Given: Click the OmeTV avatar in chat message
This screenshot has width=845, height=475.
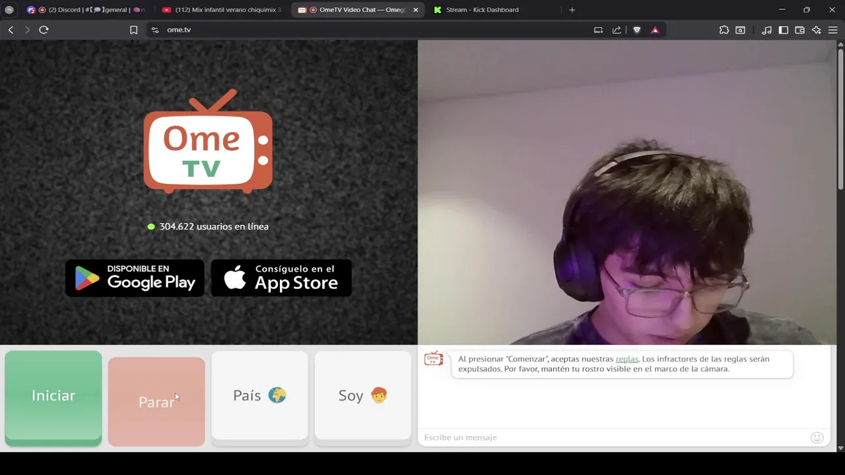Looking at the screenshot, I should tap(434, 358).
